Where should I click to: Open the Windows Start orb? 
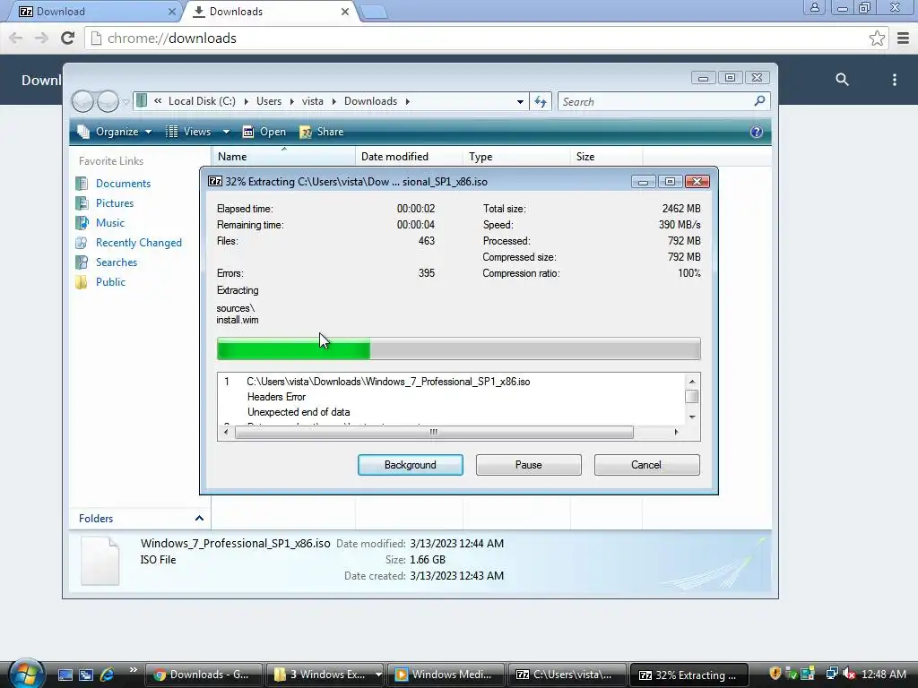tap(26, 673)
